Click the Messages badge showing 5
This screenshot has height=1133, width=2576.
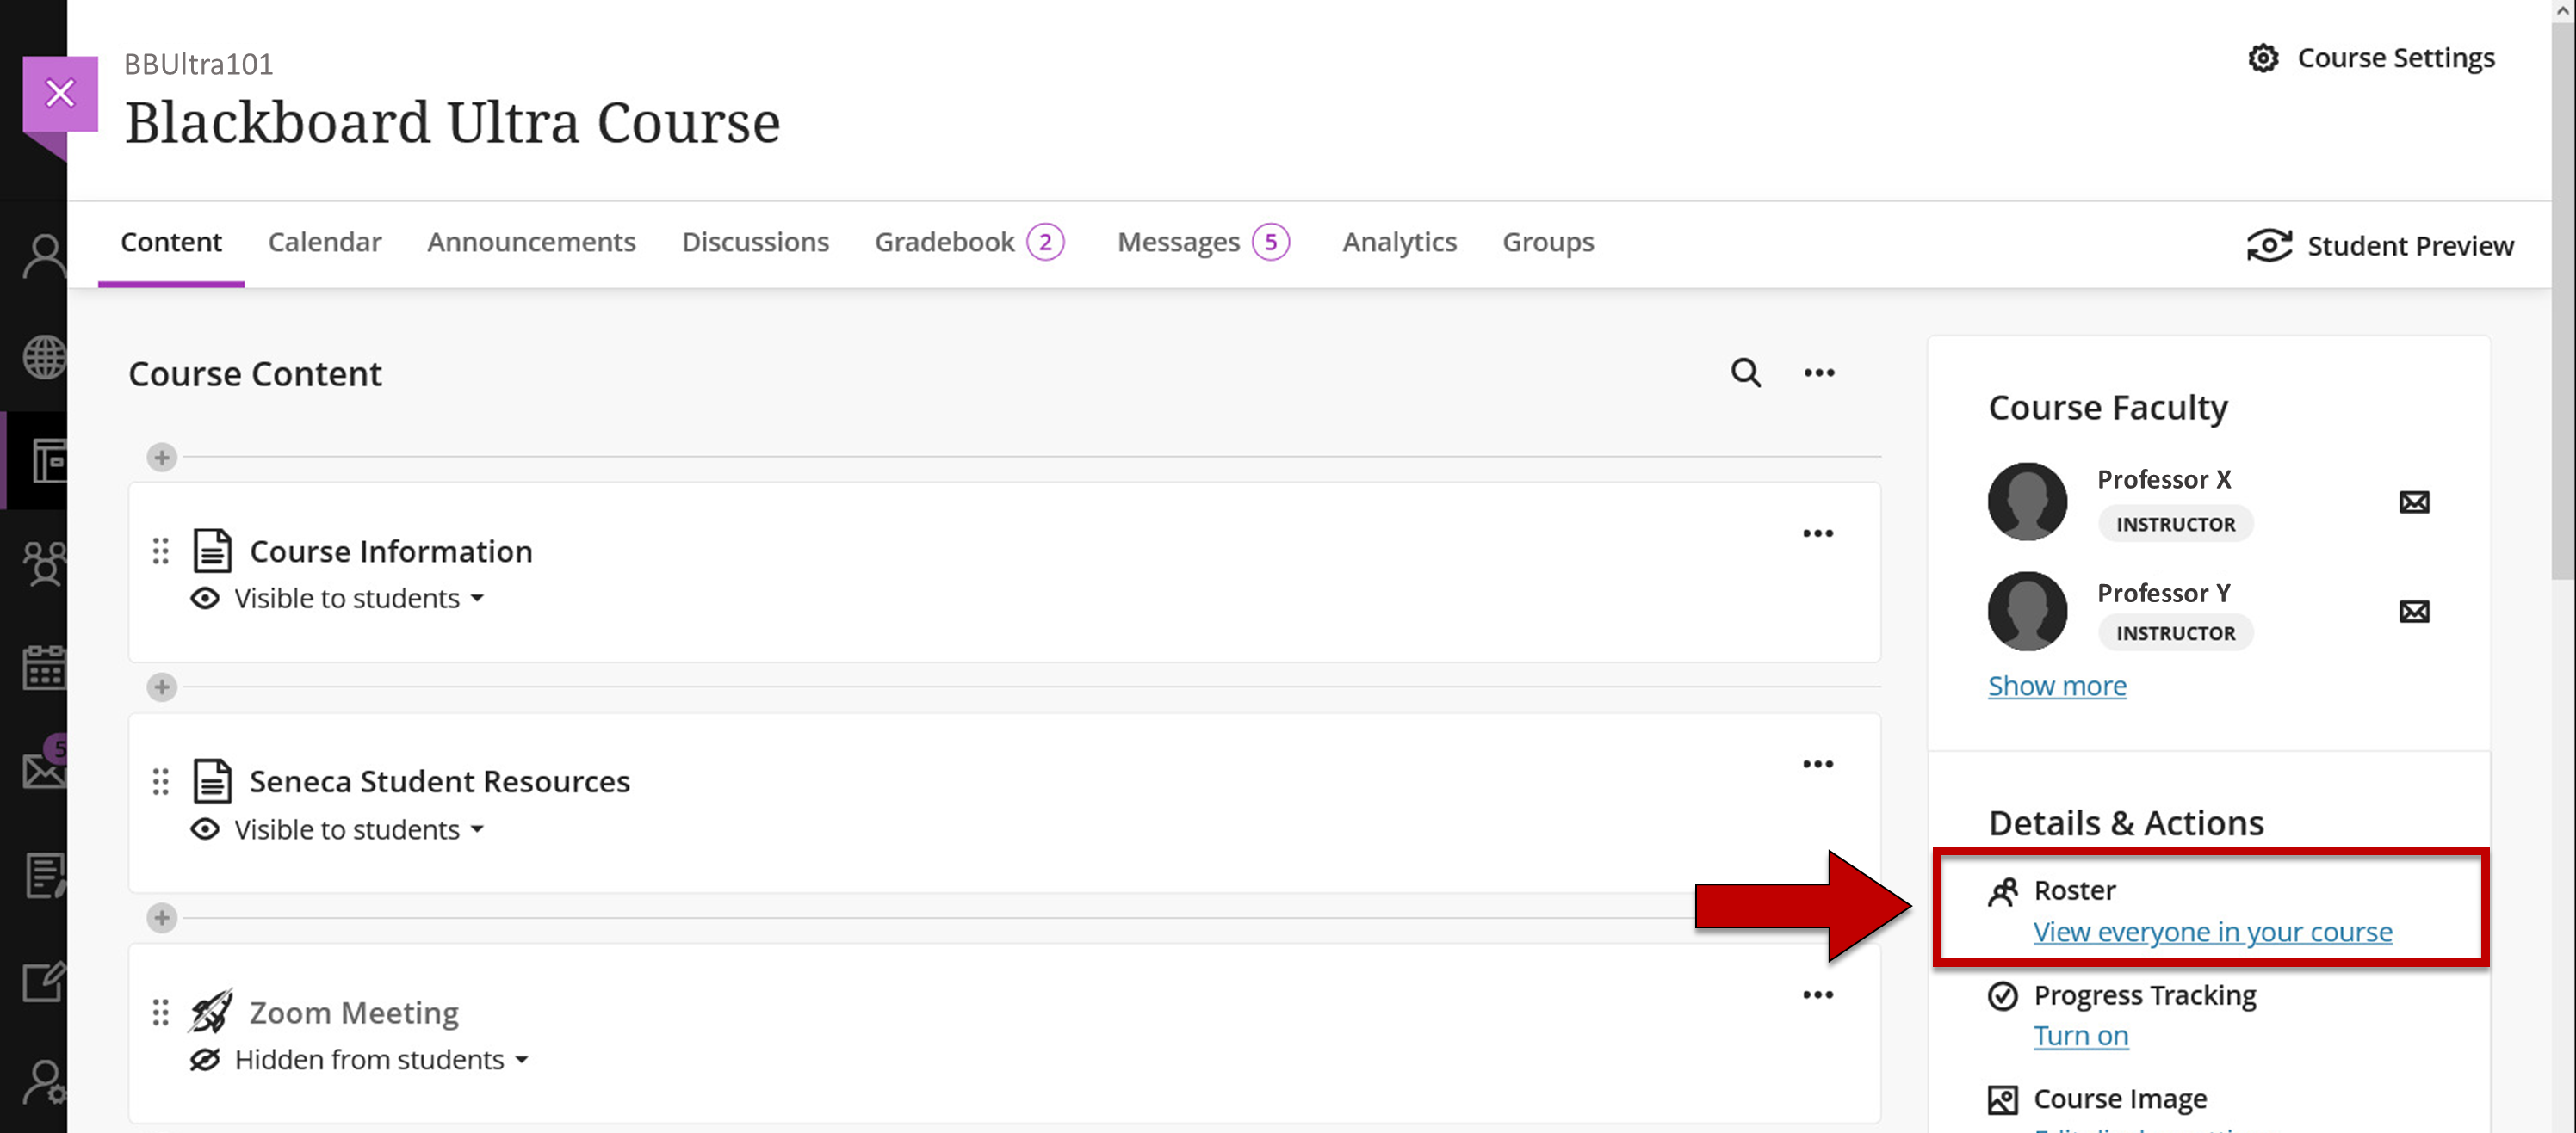coord(1271,242)
